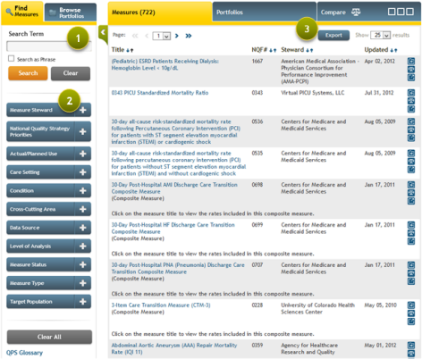Jump to last page double arrow

[x=189, y=36]
